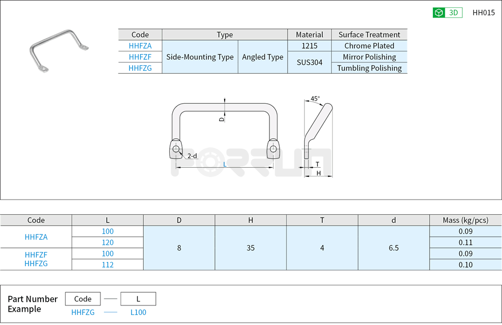Select the HHFZA code in the top table
Image resolution: width=502 pixels, height=325 pixels.
click(140, 46)
